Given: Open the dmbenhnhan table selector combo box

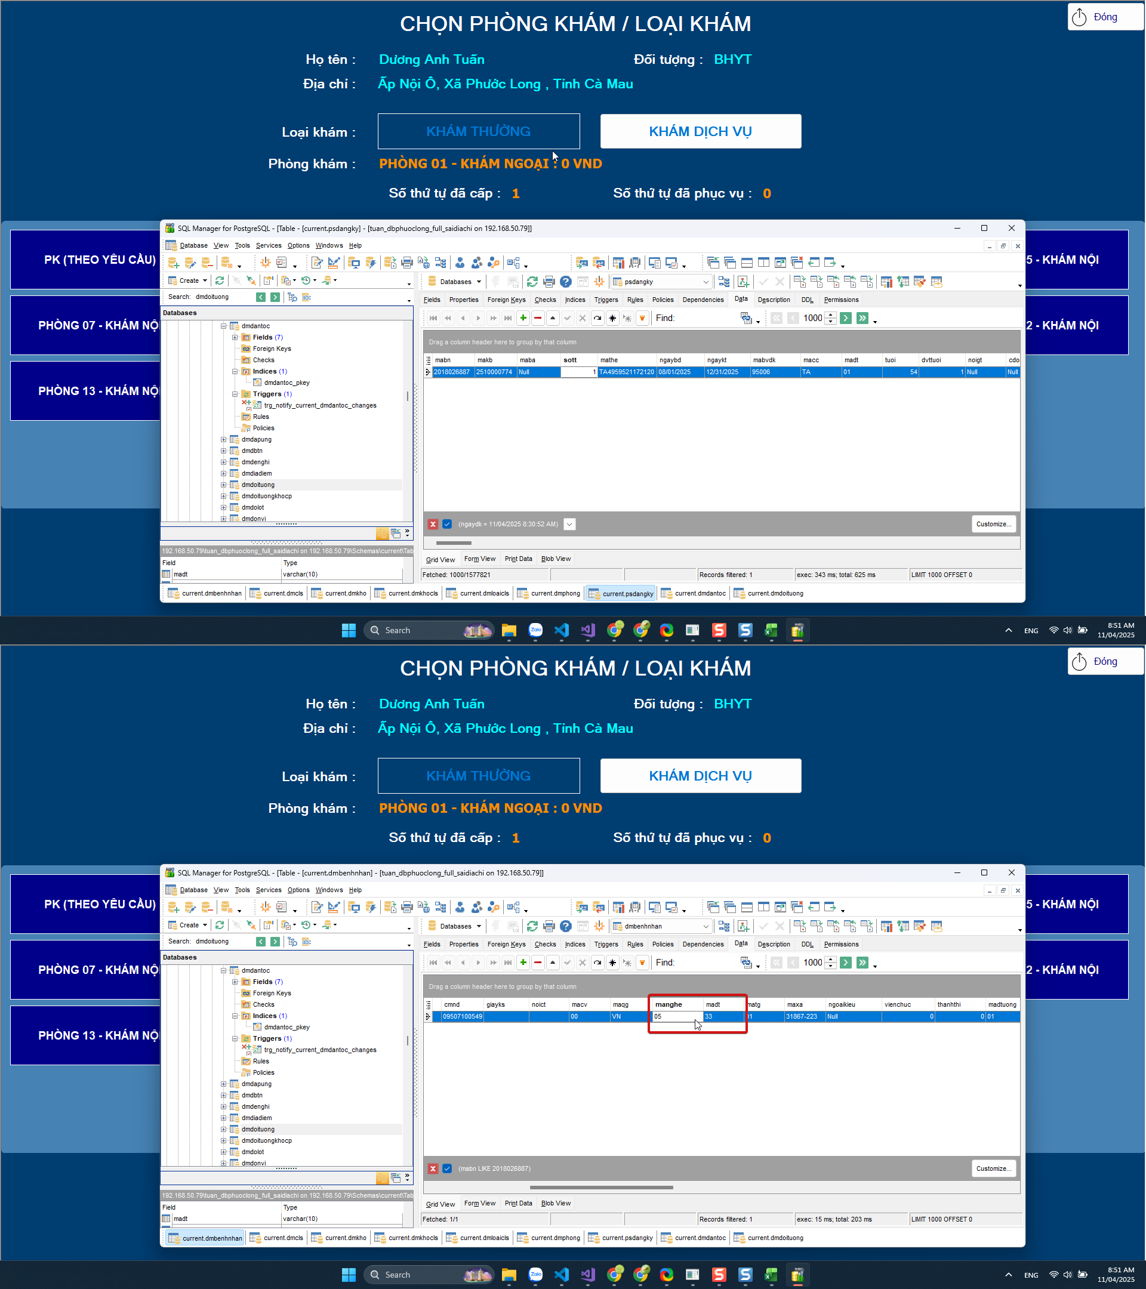Looking at the screenshot, I should [705, 926].
